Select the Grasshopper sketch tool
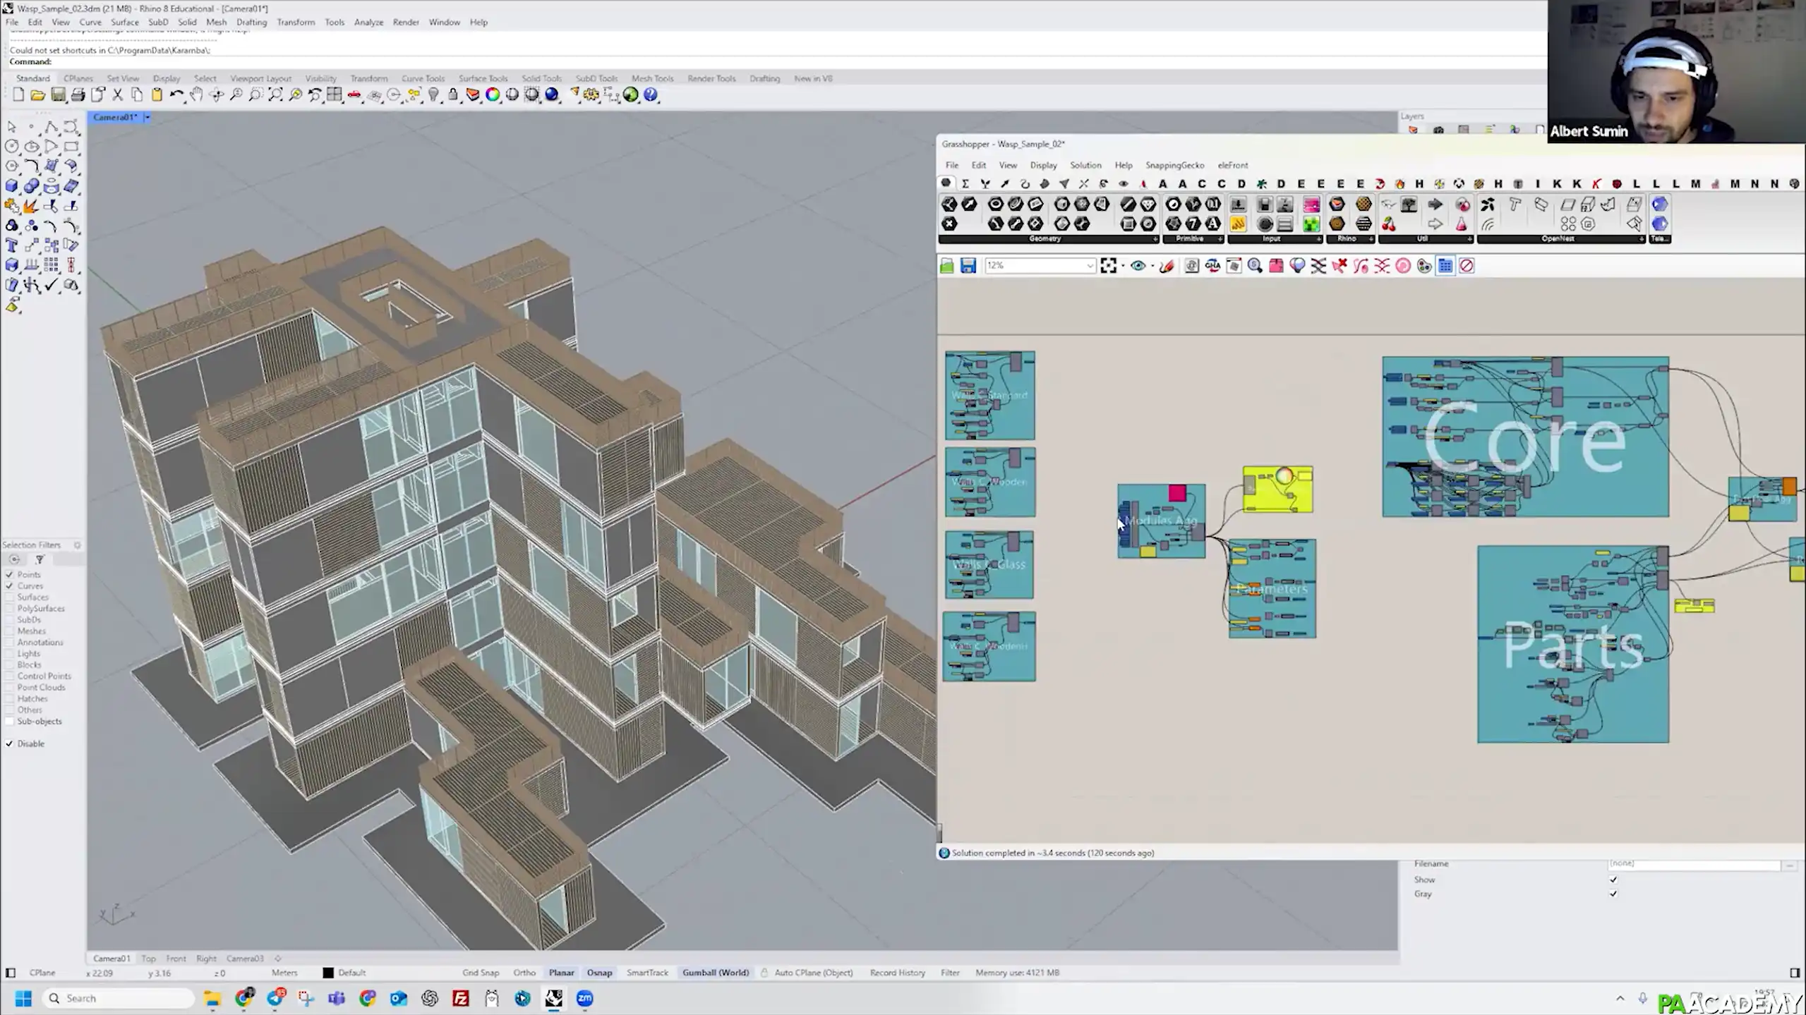This screenshot has width=1806, height=1015. (x=1167, y=266)
